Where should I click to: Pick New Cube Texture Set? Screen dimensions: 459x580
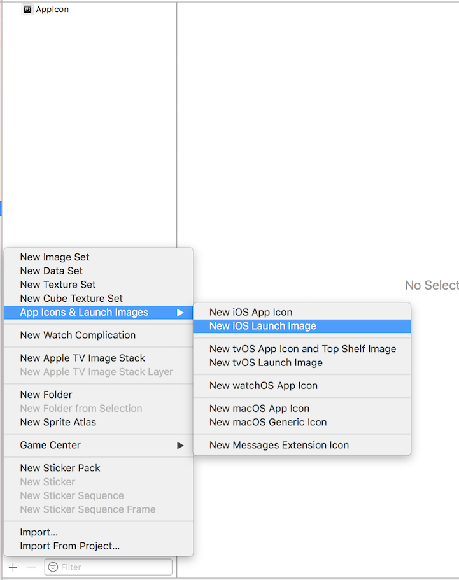coord(71,298)
